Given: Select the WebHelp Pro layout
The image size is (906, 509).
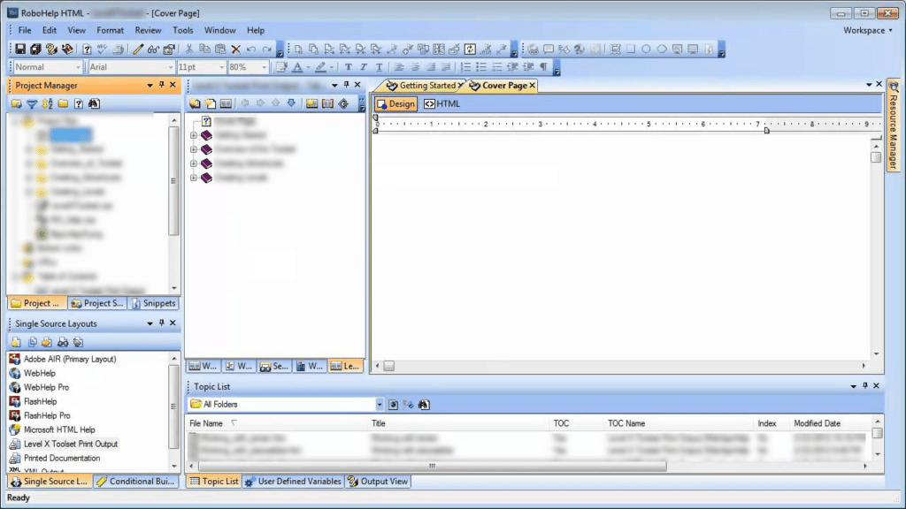Looking at the screenshot, I should click(x=46, y=387).
